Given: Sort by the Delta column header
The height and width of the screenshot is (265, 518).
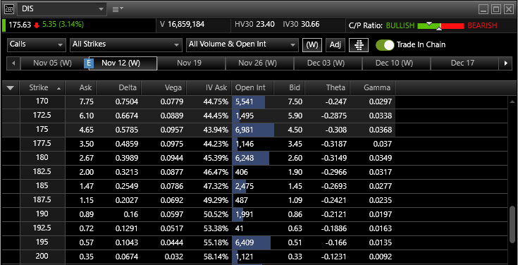Looking at the screenshot, I should [x=118, y=88].
